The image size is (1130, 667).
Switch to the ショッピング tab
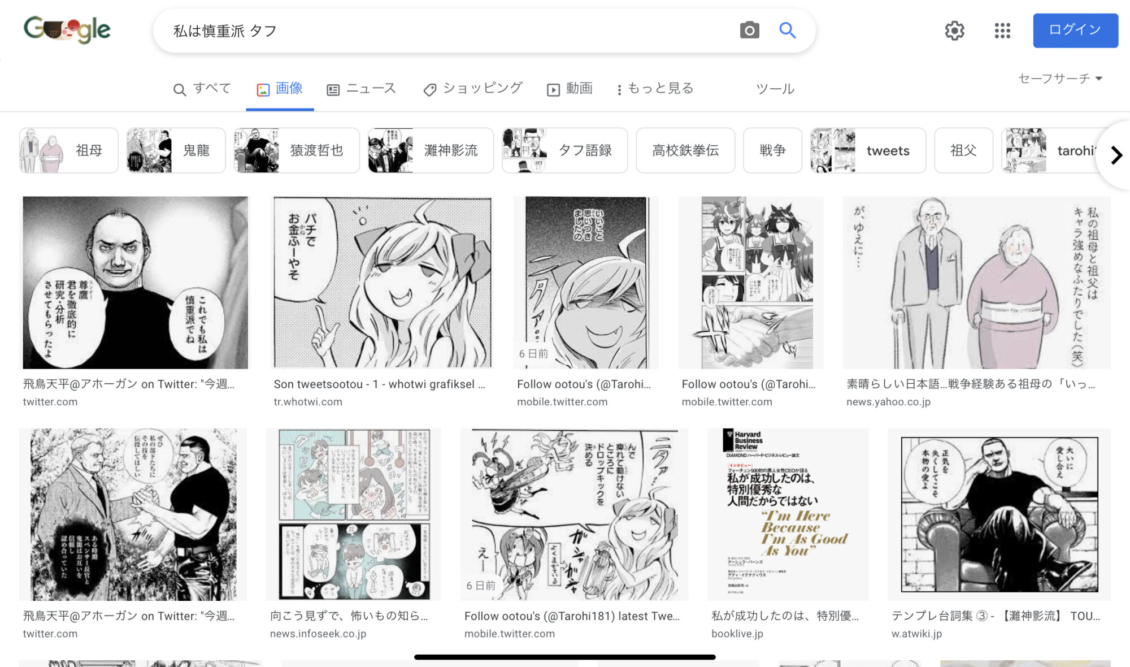(472, 89)
